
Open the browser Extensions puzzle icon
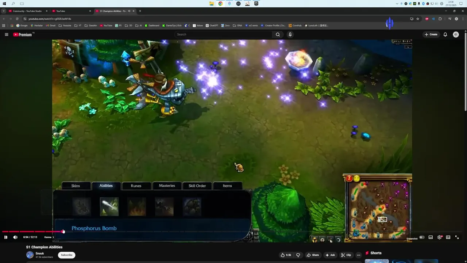tap(440, 19)
